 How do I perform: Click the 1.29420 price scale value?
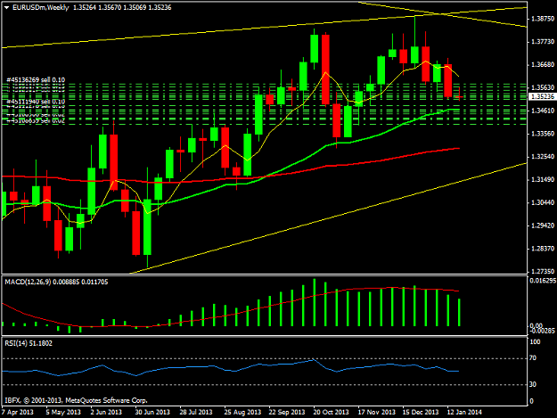543,225
